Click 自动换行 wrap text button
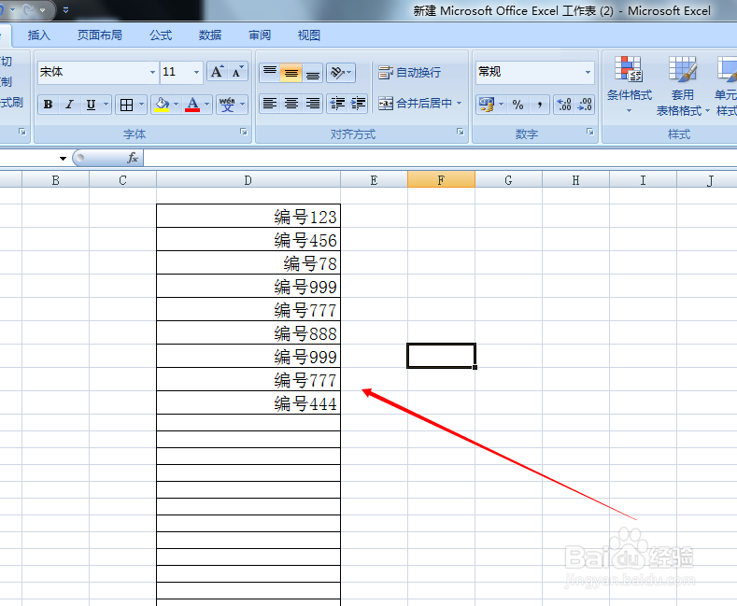This screenshot has height=606, width=737. click(x=410, y=72)
